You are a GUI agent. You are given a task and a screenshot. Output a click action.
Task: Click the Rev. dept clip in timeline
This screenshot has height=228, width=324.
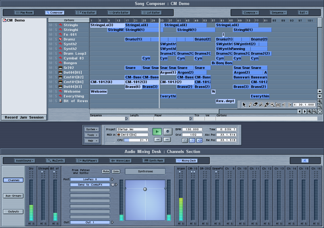coord(225,101)
